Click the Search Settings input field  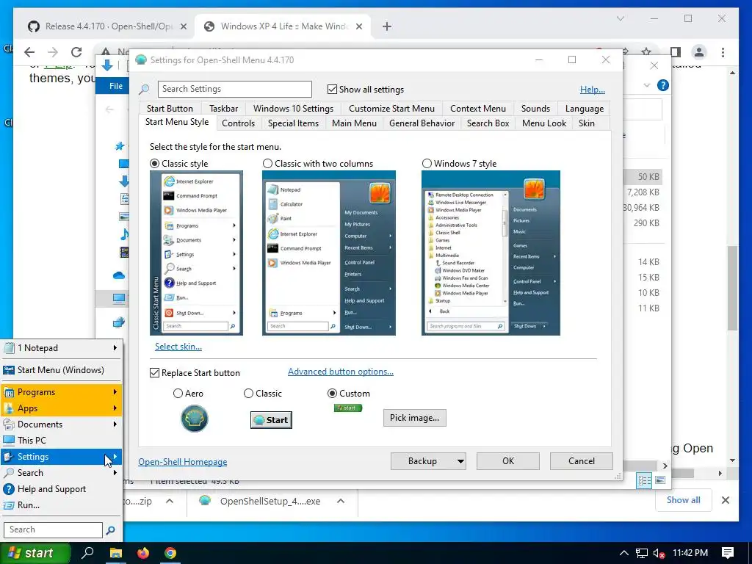pyautogui.click(x=234, y=89)
